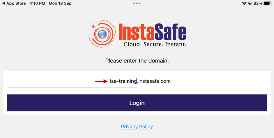Click the red arrow pointing at domain

click(x=101, y=81)
